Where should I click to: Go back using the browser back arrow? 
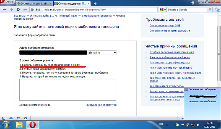pyautogui.click(x=4, y=9)
